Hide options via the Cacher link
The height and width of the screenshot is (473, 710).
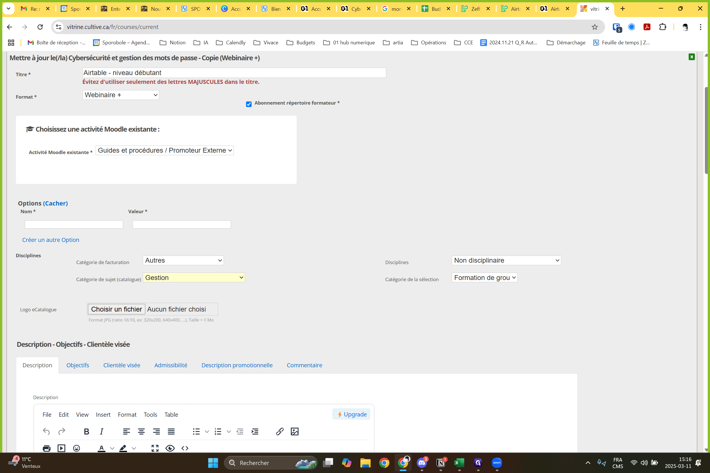[x=55, y=203]
